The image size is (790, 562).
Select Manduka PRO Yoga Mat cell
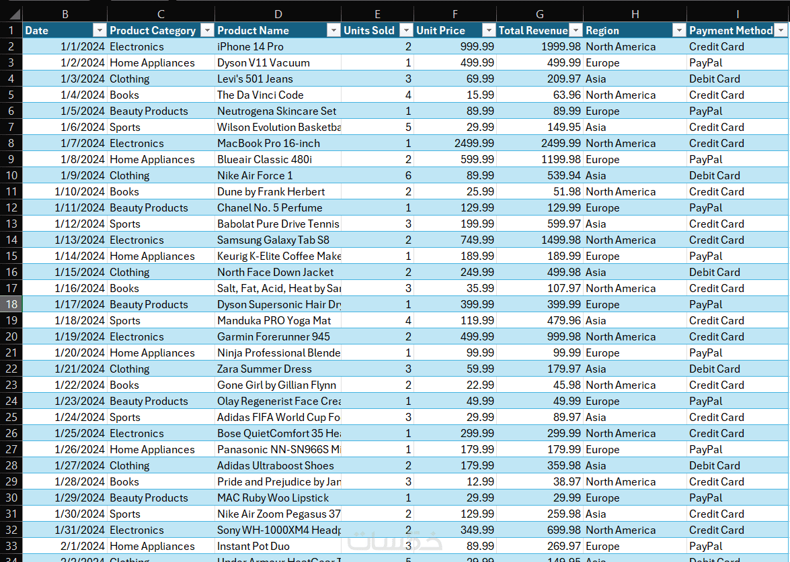click(278, 320)
